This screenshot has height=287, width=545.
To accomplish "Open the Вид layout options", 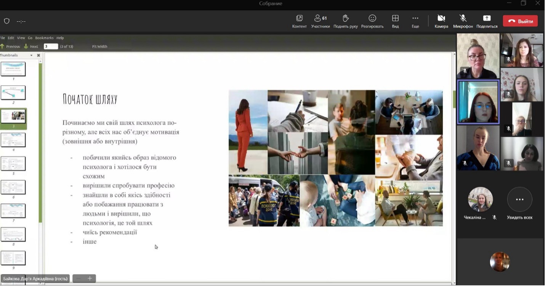I will (x=395, y=19).
